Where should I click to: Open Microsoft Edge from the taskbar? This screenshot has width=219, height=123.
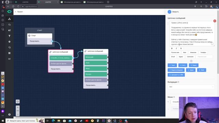pos(53,121)
